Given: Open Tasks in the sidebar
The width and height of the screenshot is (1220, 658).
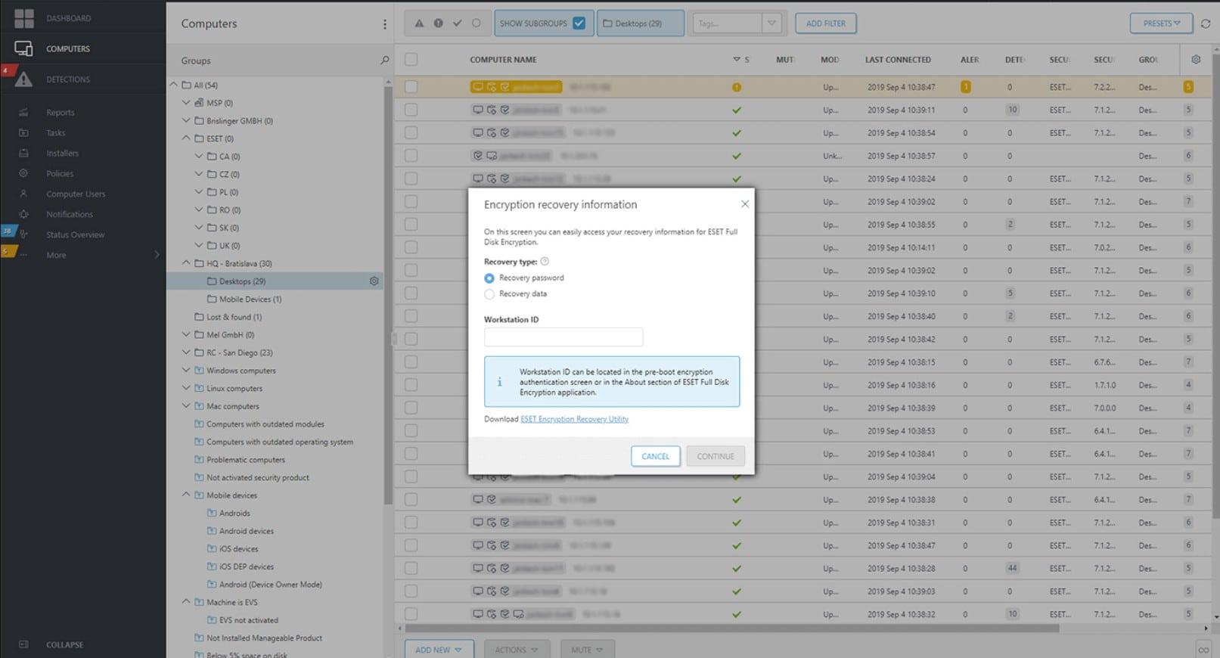Looking at the screenshot, I should [x=56, y=133].
